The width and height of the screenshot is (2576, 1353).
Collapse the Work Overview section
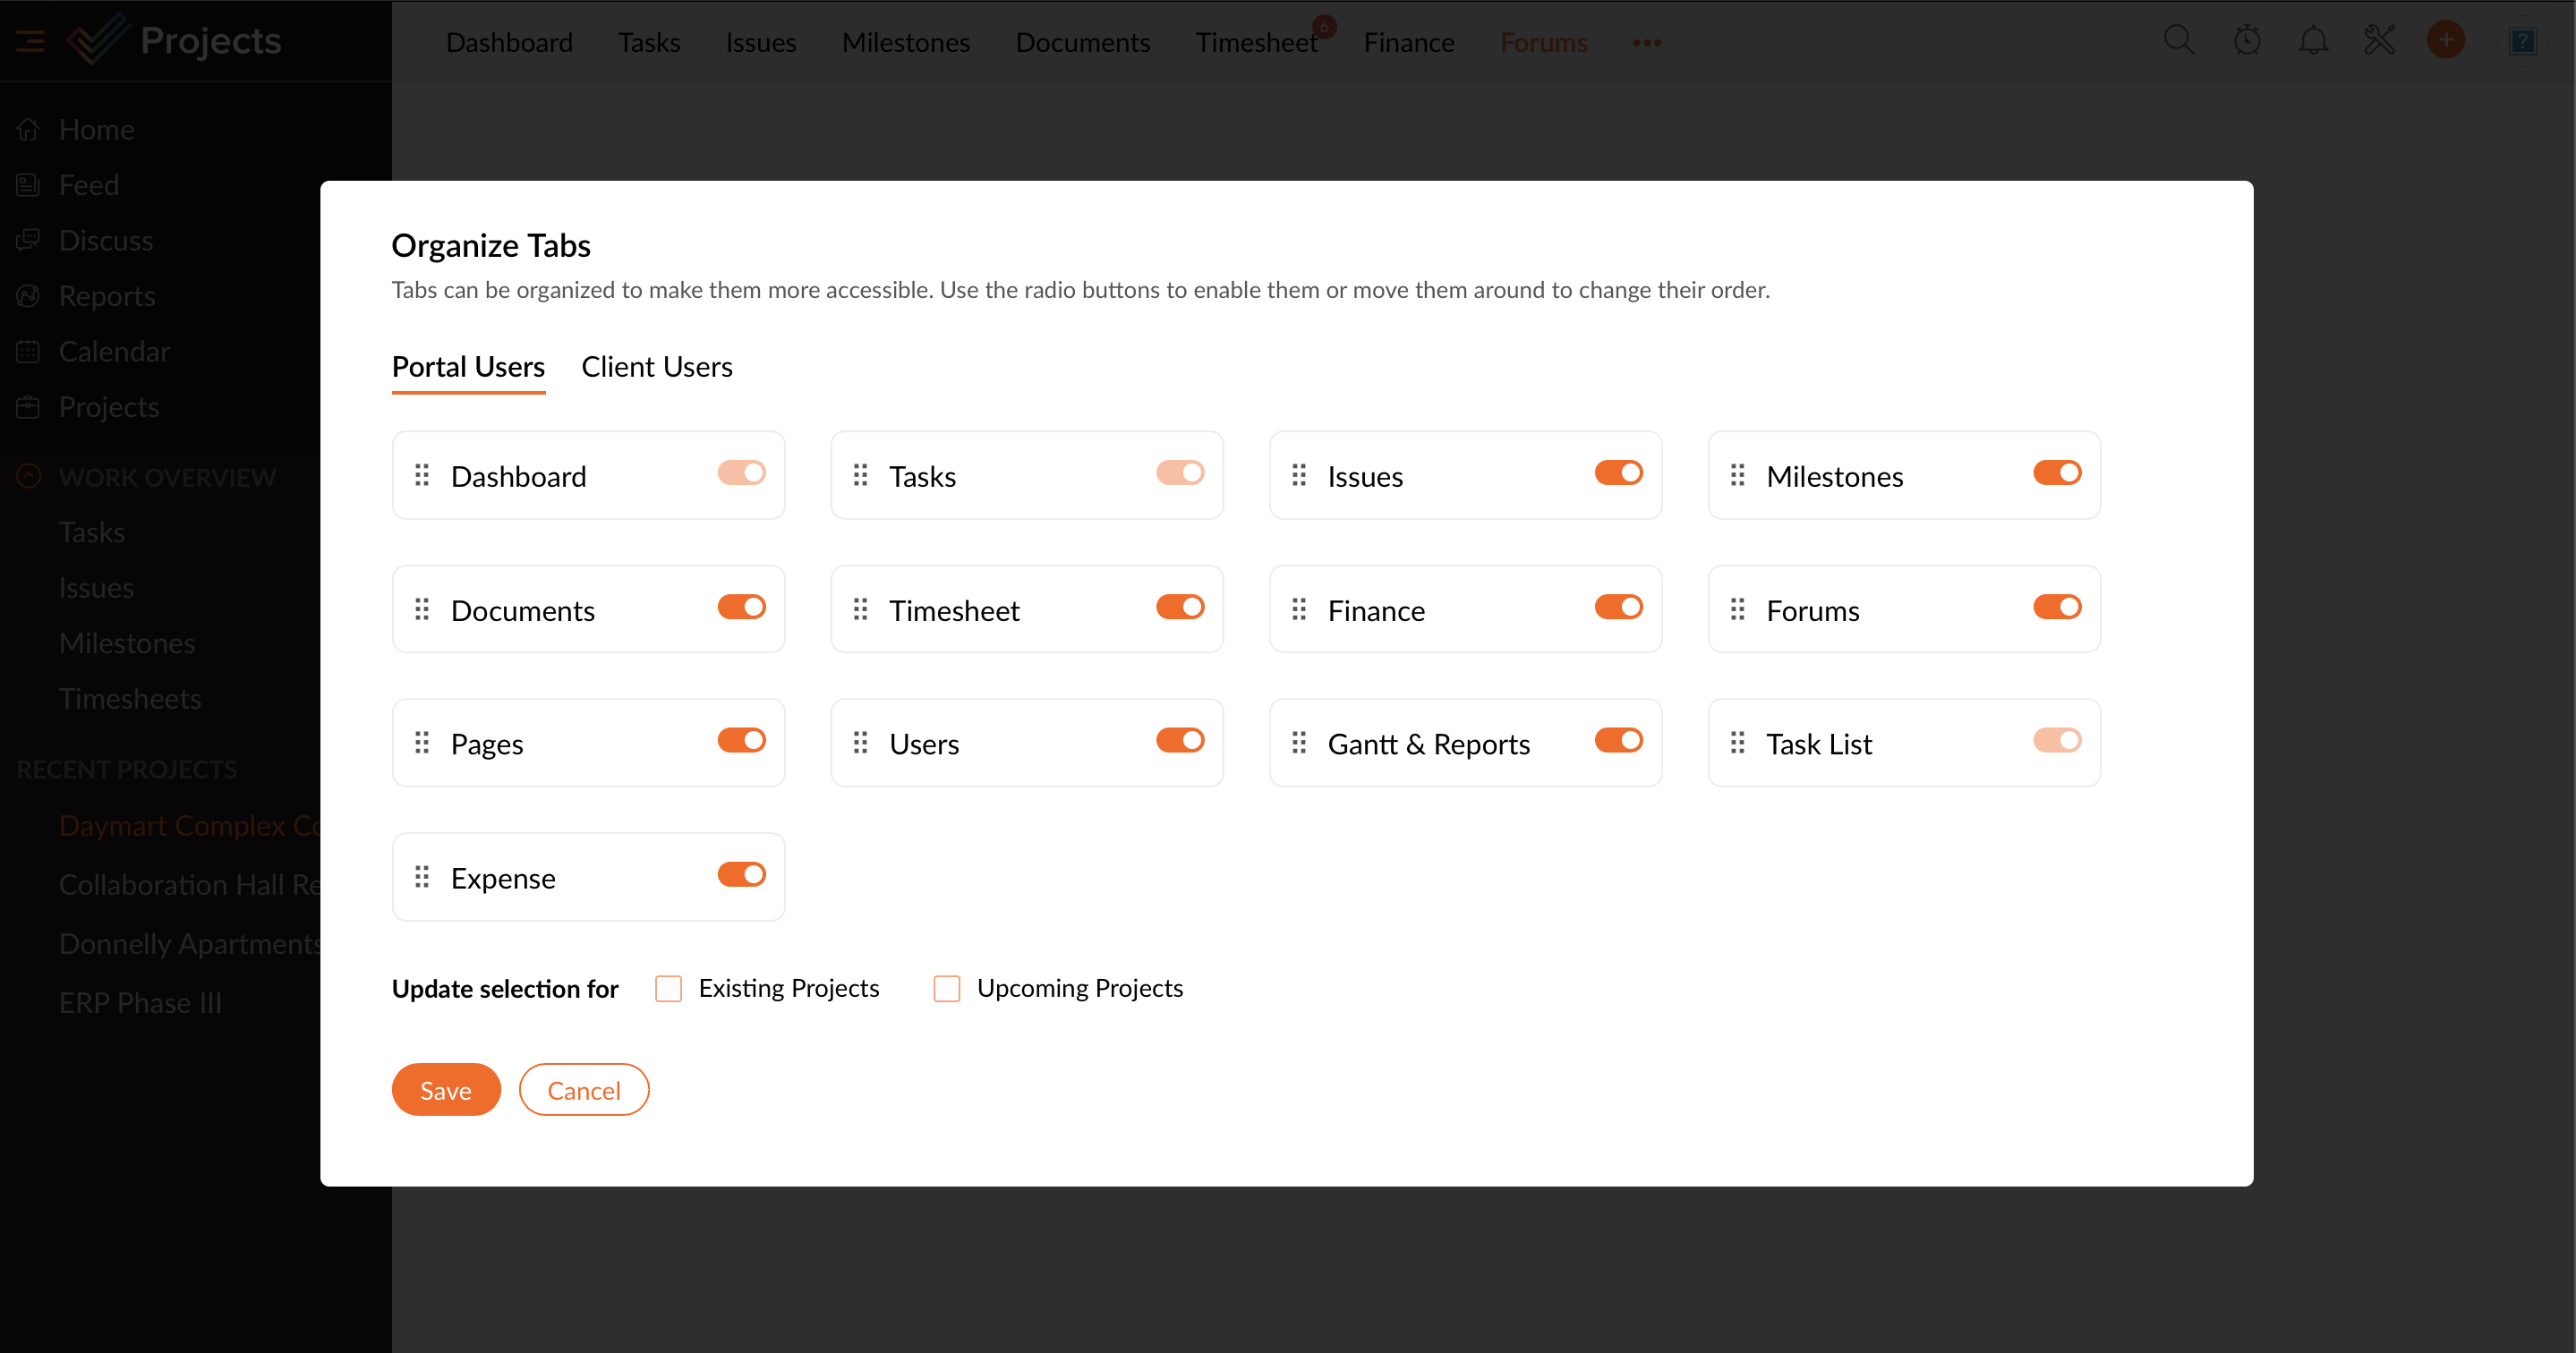(29, 477)
